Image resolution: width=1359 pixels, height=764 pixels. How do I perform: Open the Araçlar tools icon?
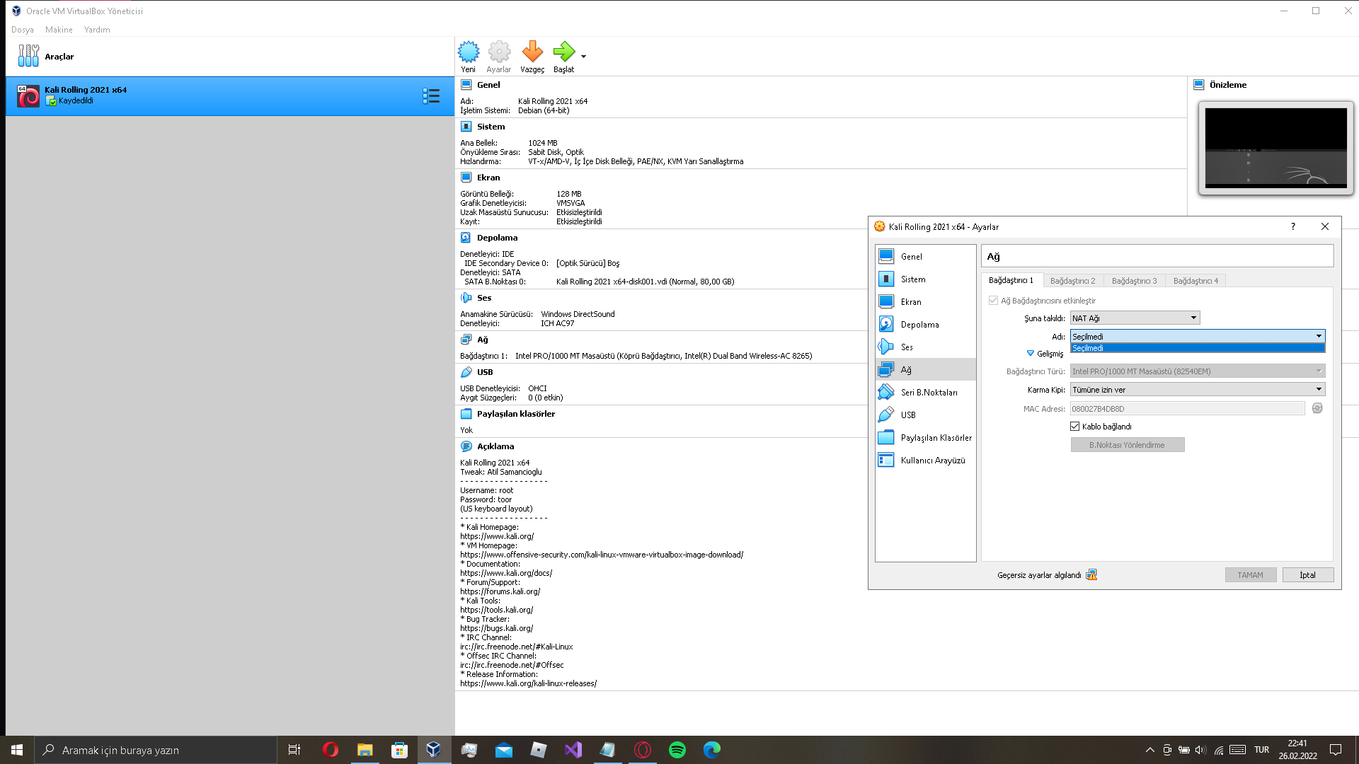coord(28,56)
